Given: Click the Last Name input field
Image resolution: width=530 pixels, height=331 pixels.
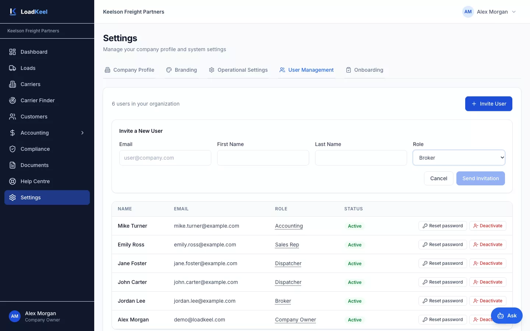Looking at the screenshot, I should pyautogui.click(x=361, y=158).
